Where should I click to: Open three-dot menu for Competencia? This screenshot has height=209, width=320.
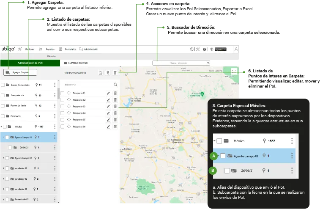point(55,95)
